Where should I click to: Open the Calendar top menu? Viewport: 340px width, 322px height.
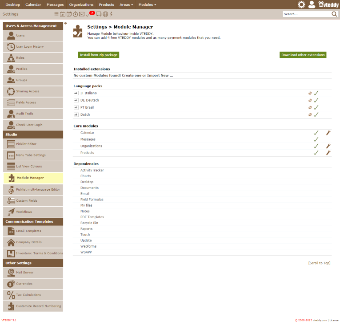pyautogui.click(x=33, y=4)
